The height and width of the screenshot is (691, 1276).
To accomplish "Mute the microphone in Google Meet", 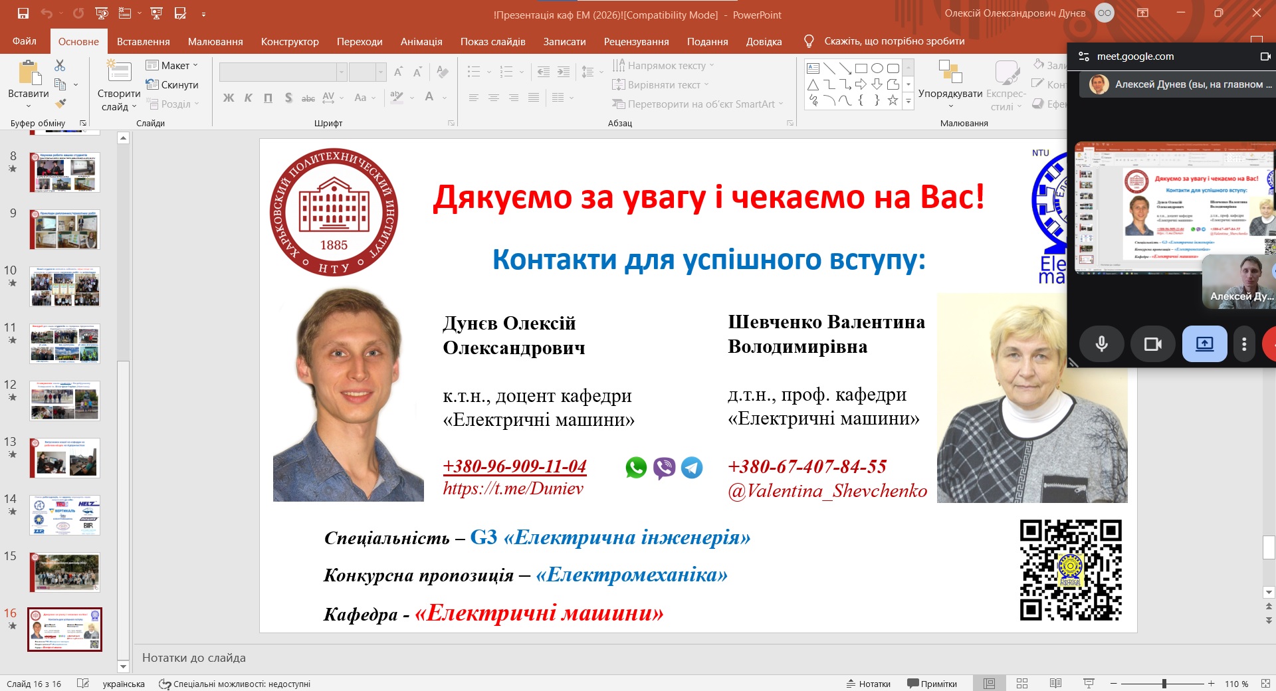I will (x=1101, y=344).
